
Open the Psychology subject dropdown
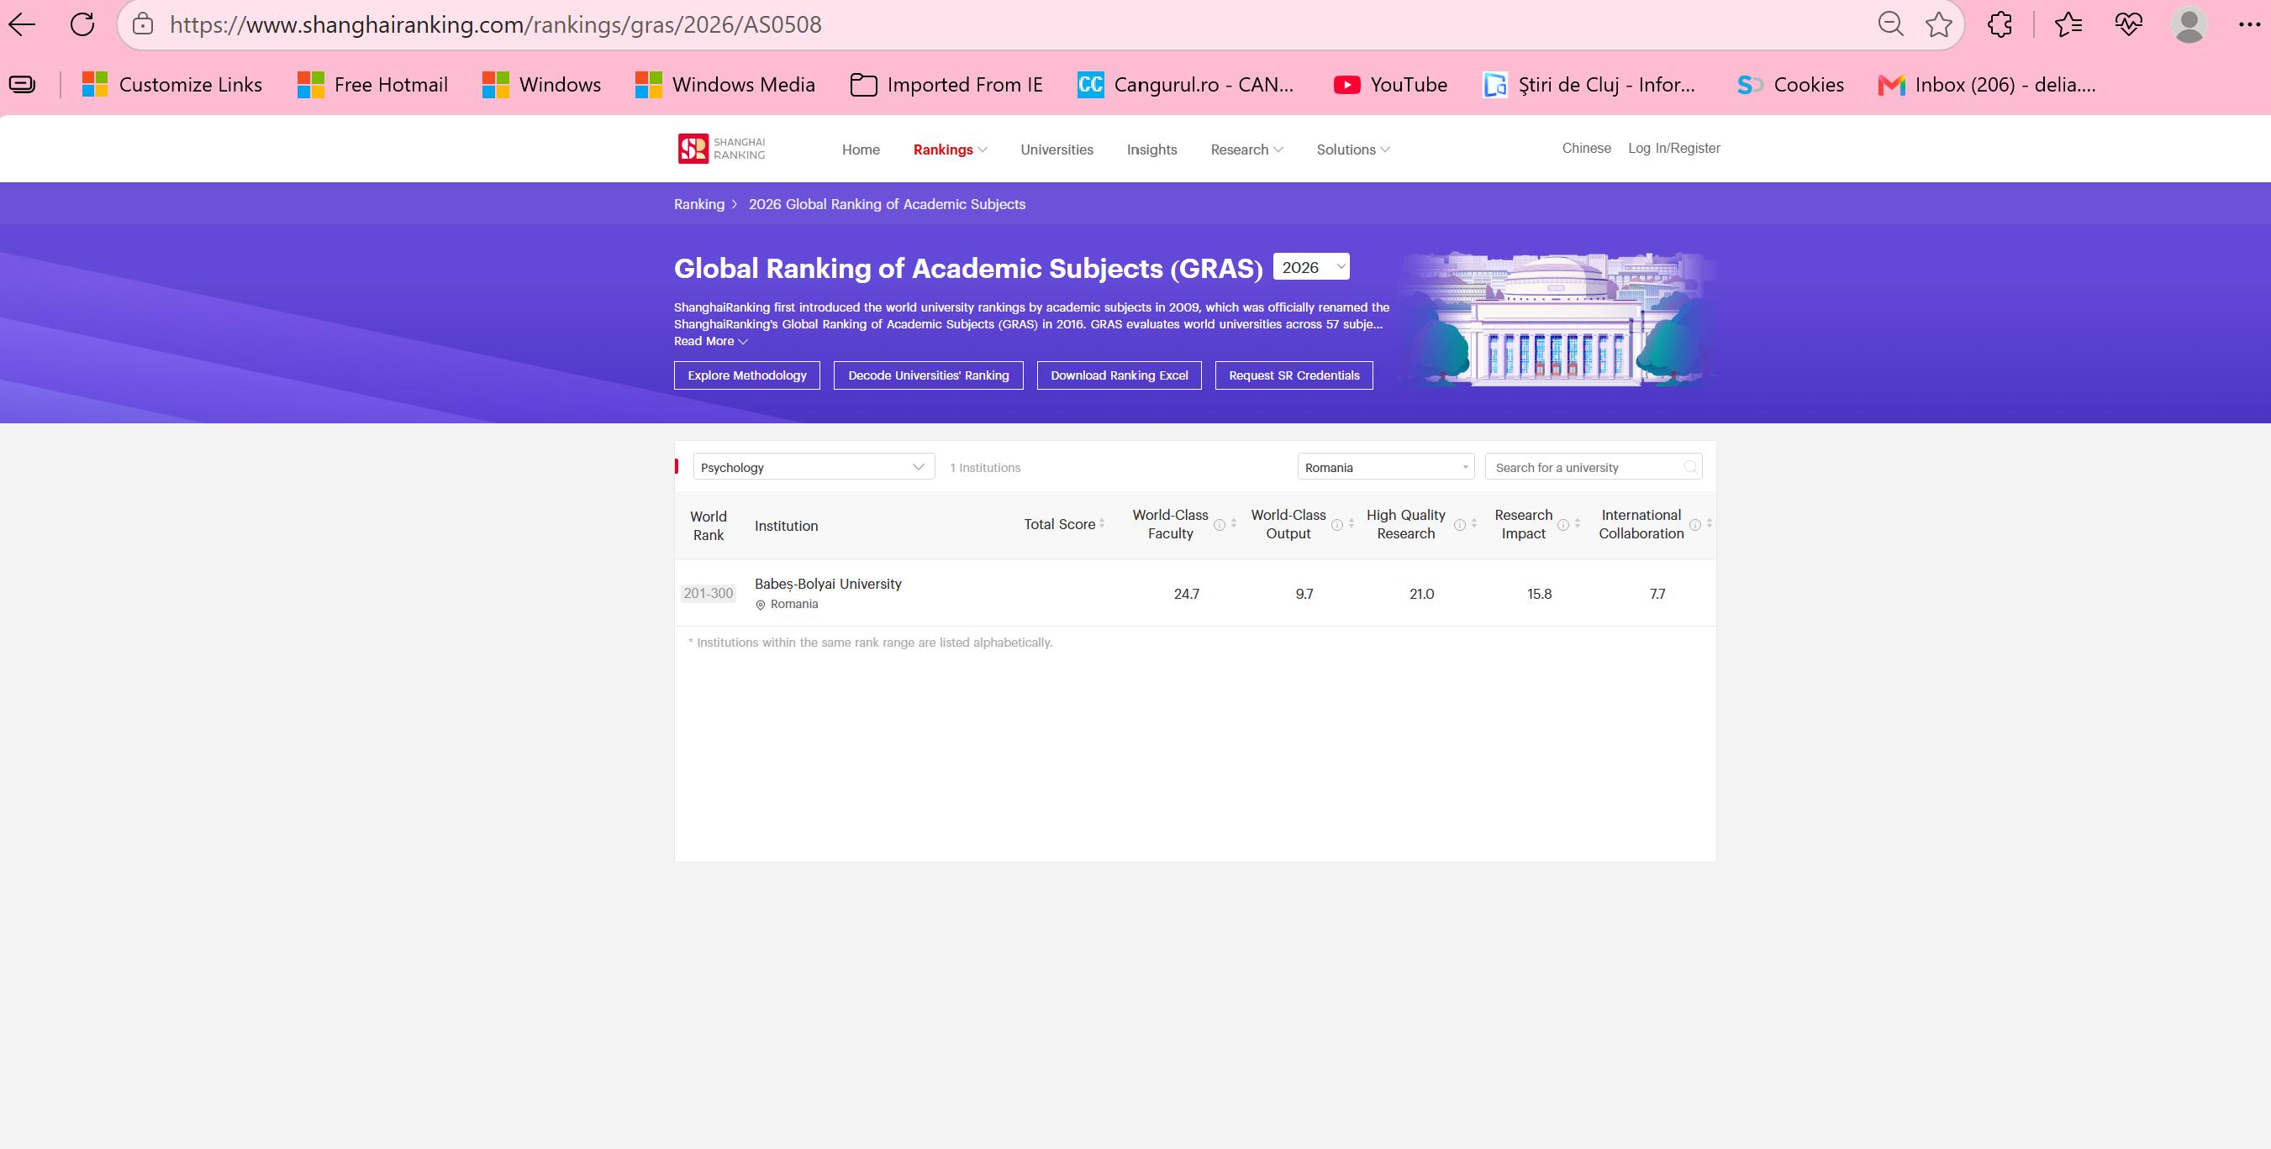point(814,467)
